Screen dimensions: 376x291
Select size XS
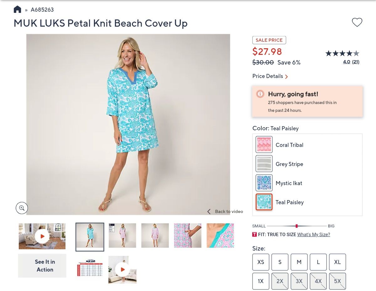click(261, 262)
